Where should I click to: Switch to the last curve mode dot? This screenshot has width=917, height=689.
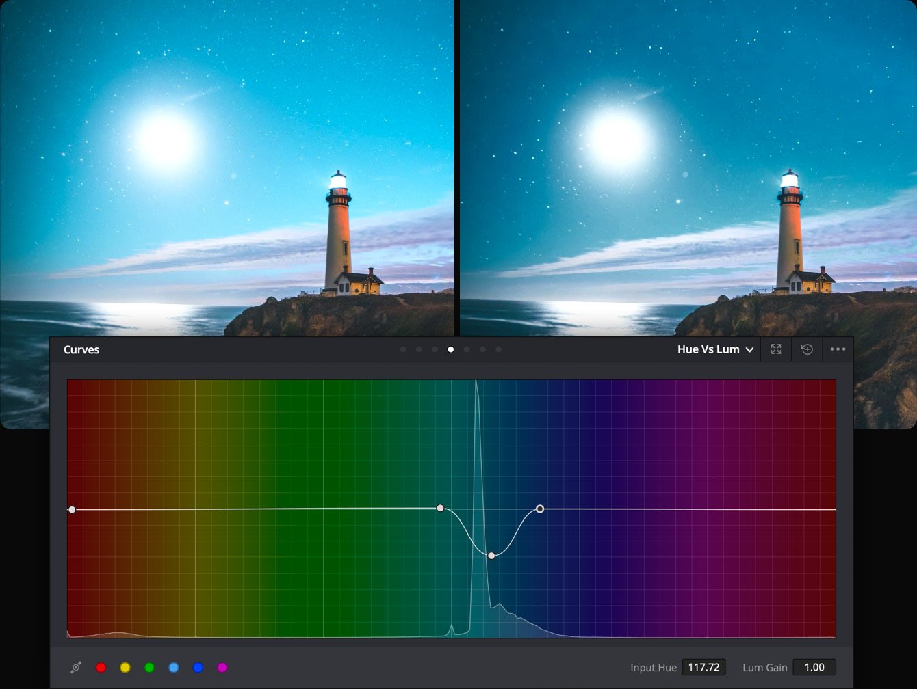[x=498, y=349]
